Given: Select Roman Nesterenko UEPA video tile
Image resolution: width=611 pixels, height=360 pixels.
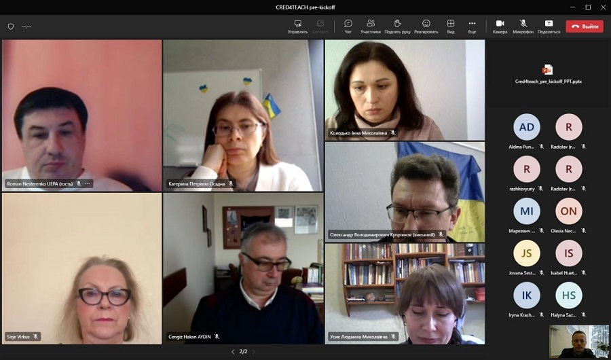Looking at the screenshot, I should (82, 115).
